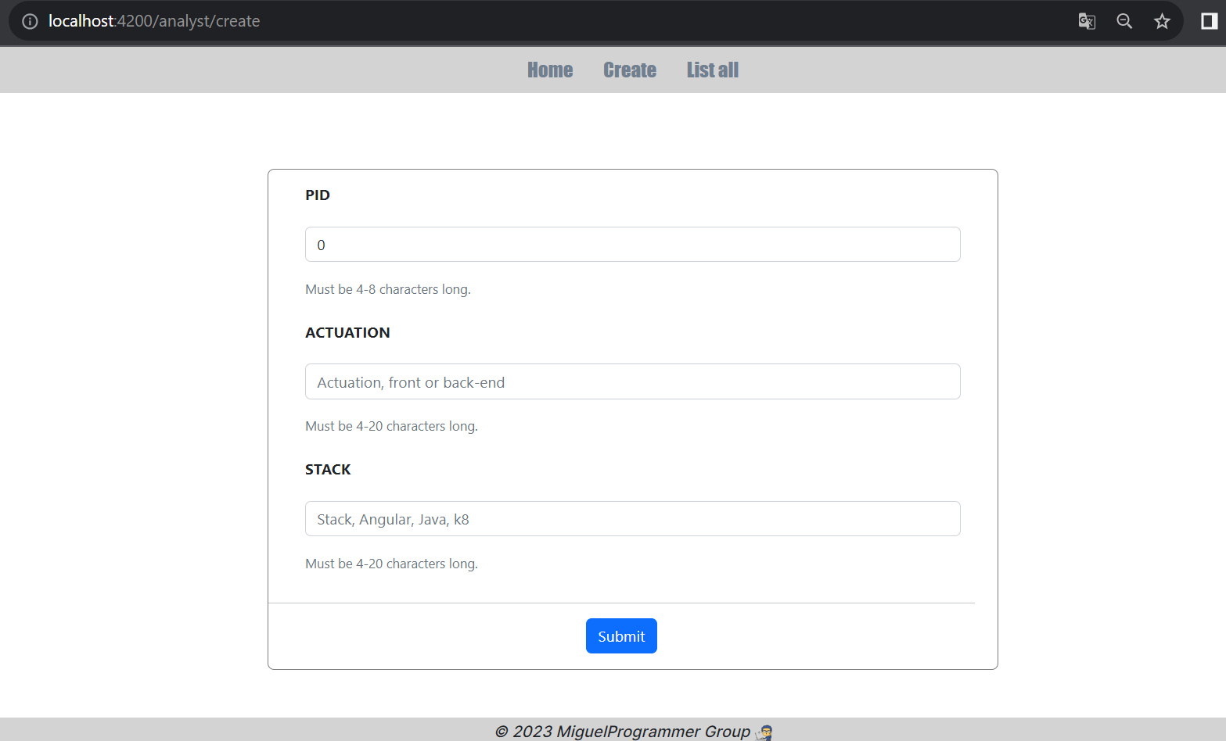This screenshot has height=741, width=1226.
Task: Click the hint text below the Actuation field
Action: [391, 426]
